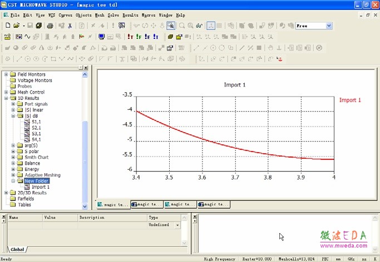
Task: Toggle the working plane grid button
Action: [219, 26]
